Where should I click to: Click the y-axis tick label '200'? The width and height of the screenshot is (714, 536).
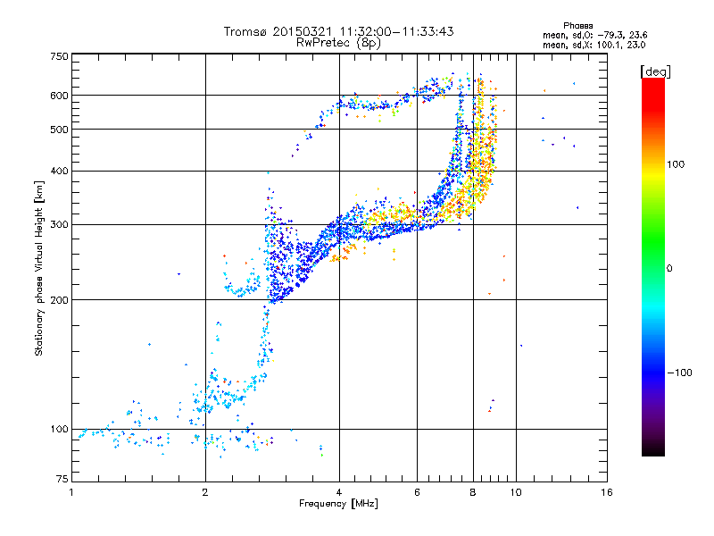(x=59, y=300)
